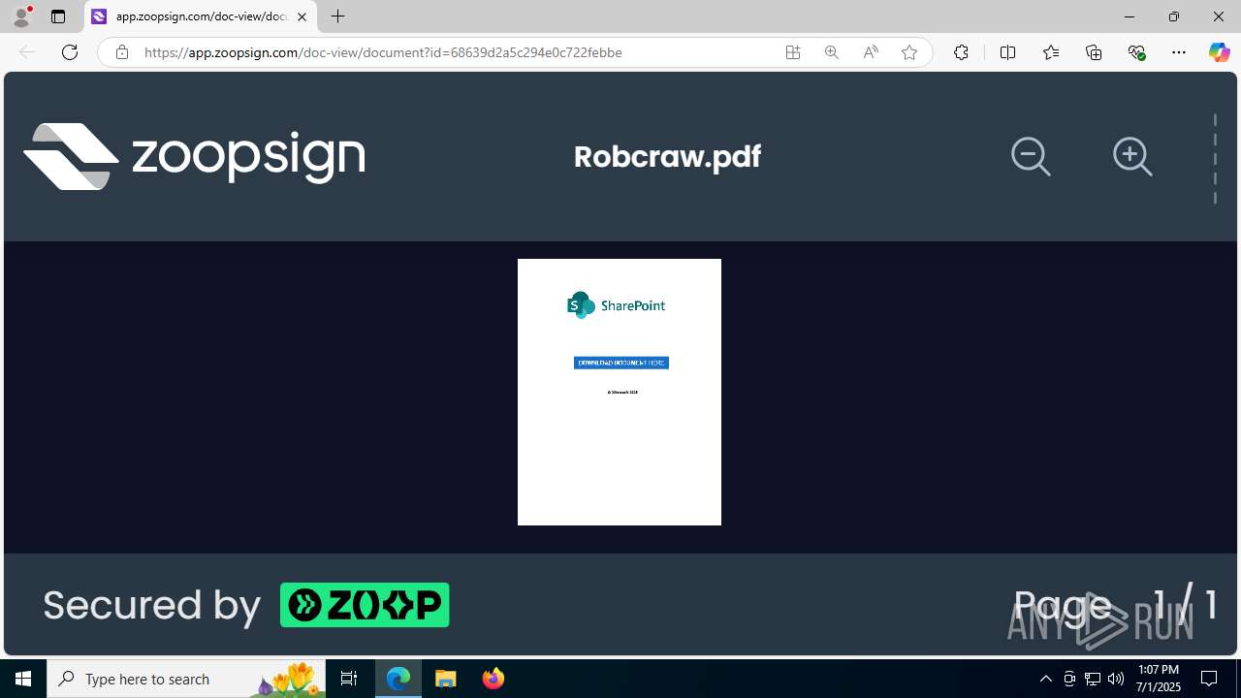The width and height of the screenshot is (1241, 698).
Task: Activate Read aloud icon
Action: pyautogui.click(x=871, y=52)
